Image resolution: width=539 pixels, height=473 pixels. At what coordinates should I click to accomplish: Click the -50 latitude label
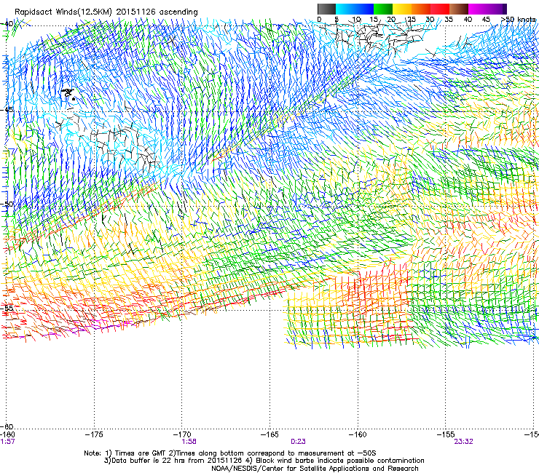[x=7, y=204]
